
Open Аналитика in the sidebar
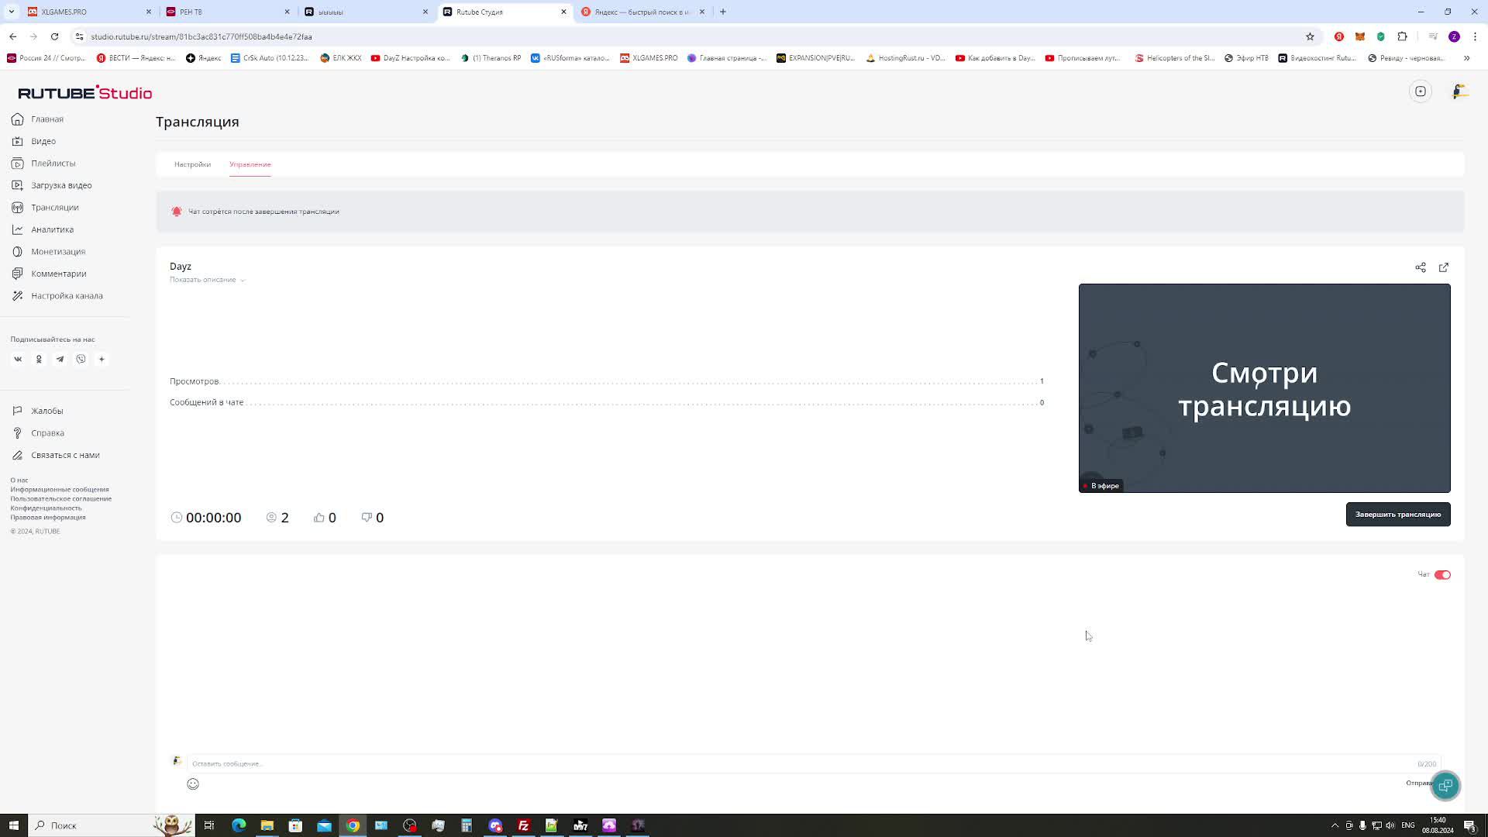(52, 229)
